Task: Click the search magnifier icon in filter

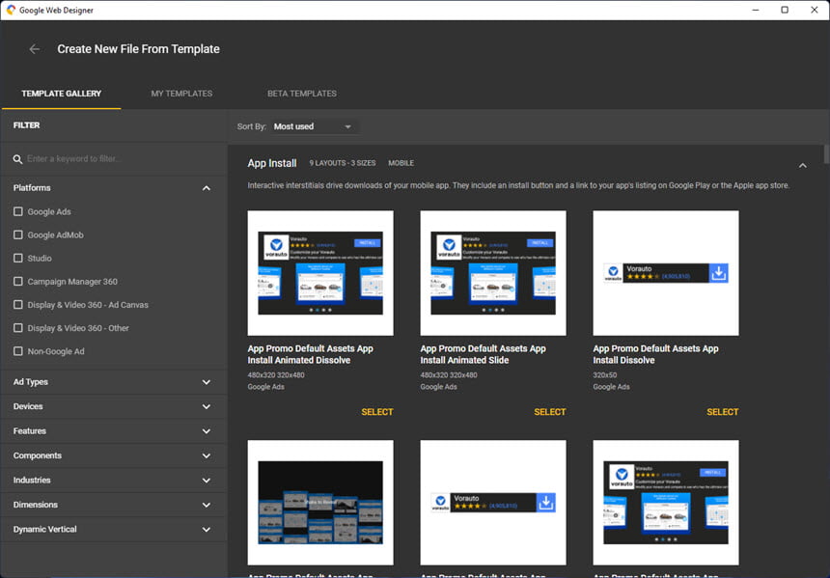Action: pos(17,159)
